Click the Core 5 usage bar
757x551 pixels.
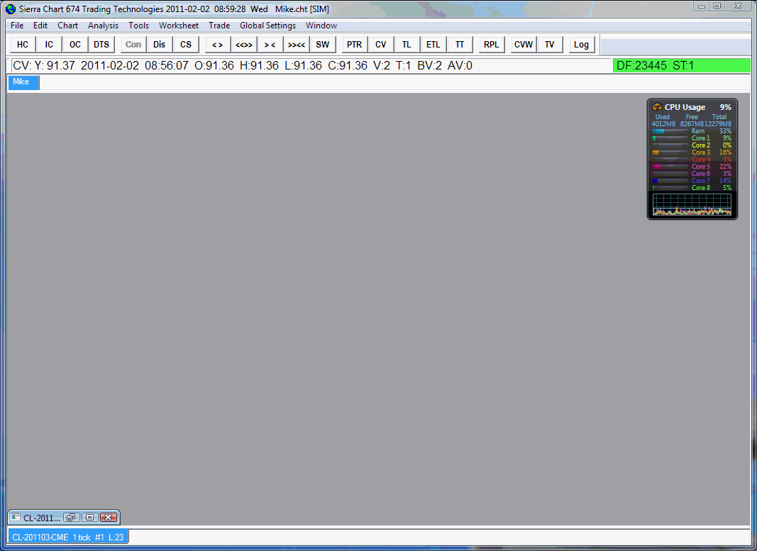(670, 167)
